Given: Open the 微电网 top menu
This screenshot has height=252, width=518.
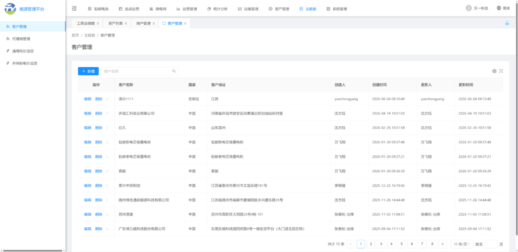Looking at the screenshot, I should point(158,9).
